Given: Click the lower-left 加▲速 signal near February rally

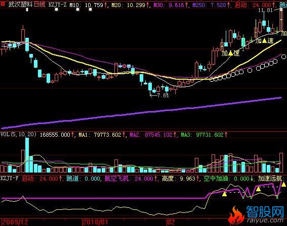Looking at the screenshot, I should (x=230, y=53).
